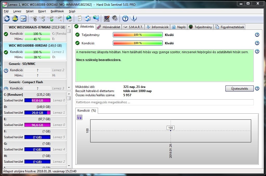The width and height of the screenshot is (266, 176).
Task: Click the blue question mark help toolbar icon
Action: click(125, 18)
